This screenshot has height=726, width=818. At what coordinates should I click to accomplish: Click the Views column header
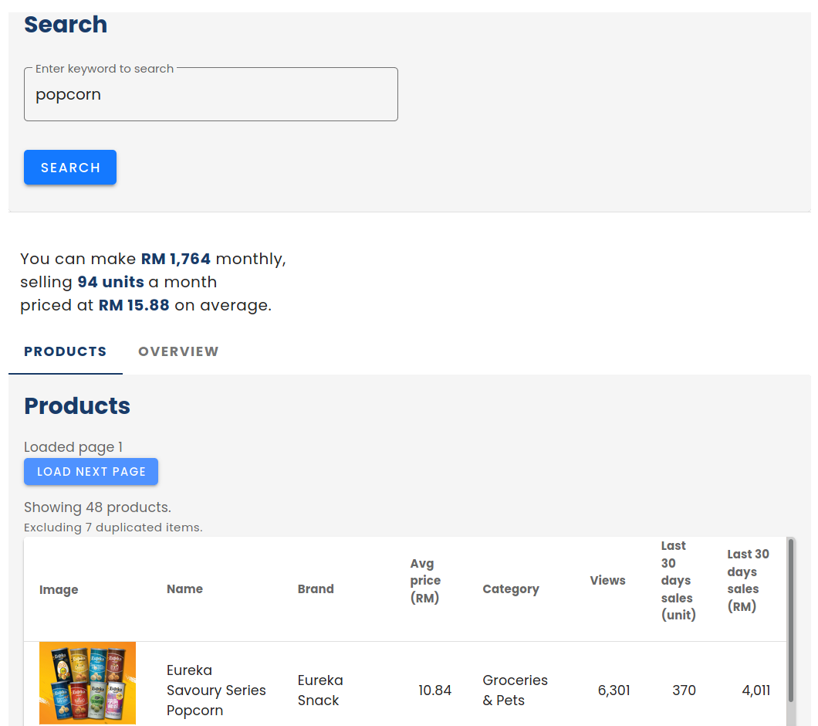(x=608, y=581)
